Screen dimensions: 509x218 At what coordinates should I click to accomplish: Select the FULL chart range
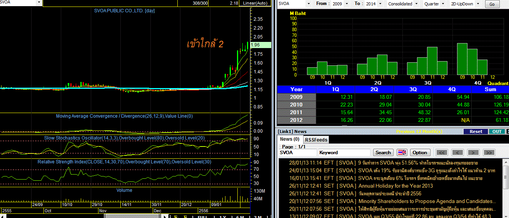[202, 216]
